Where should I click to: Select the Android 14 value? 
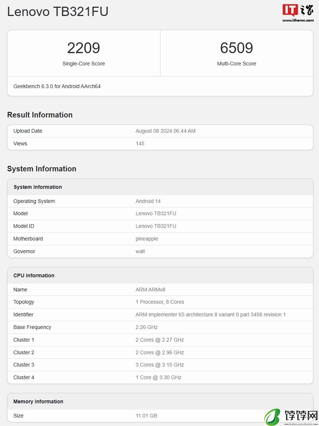click(148, 201)
